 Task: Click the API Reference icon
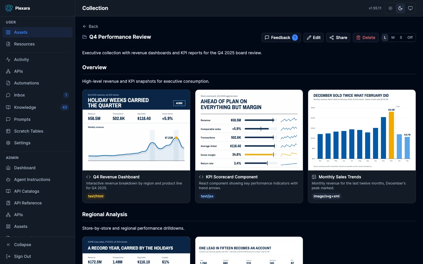click(x=8, y=203)
